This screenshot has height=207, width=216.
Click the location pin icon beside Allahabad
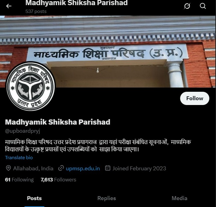click(8, 168)
